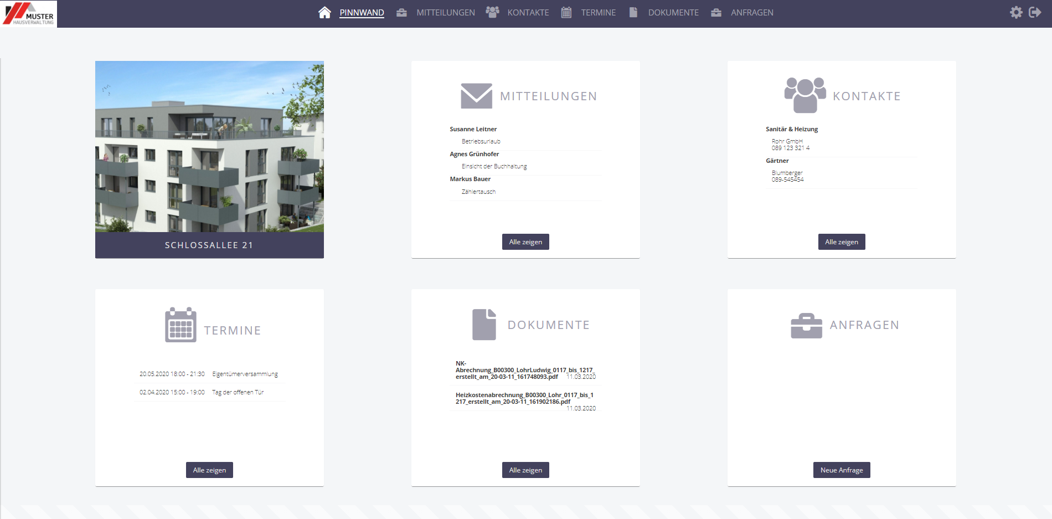Select the Anfragen briefcase icon in navigation
1052x519 pixels.
pos(715,12)
